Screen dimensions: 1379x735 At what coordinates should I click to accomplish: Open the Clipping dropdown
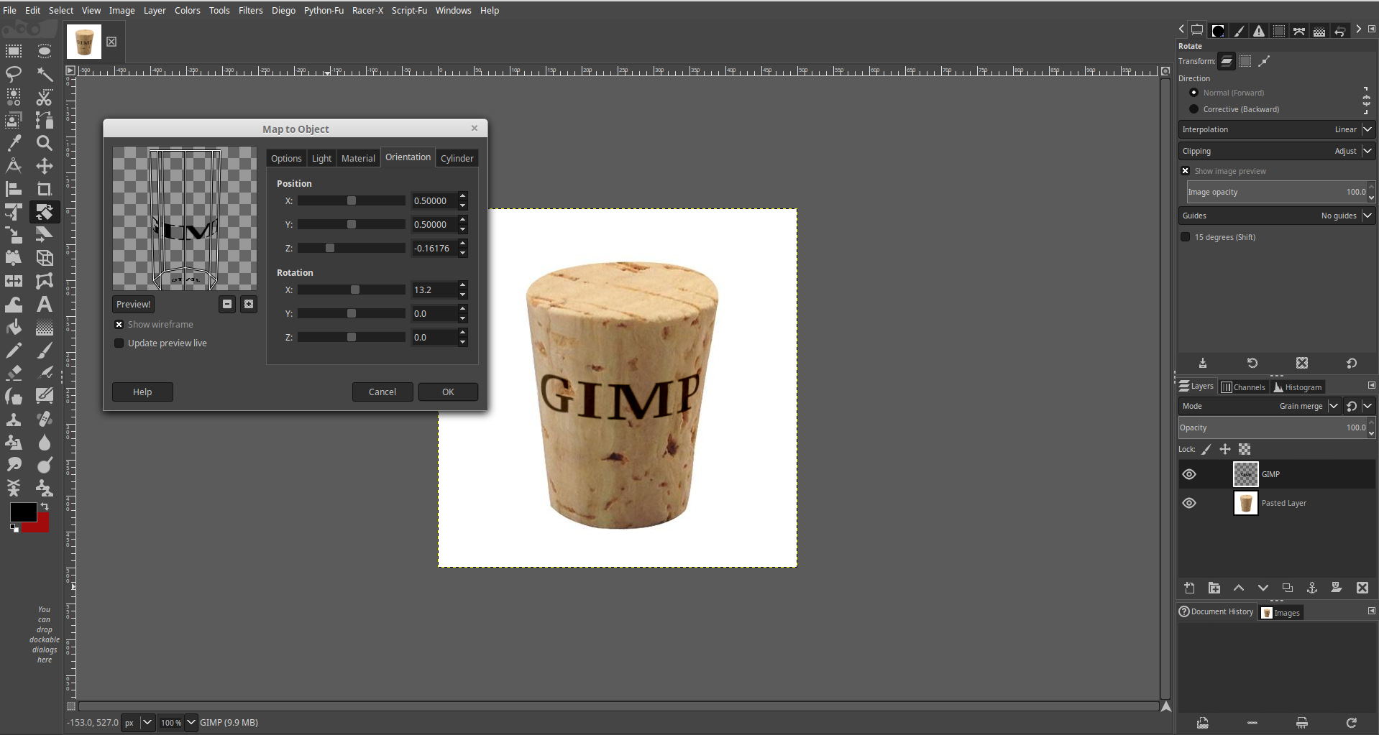click(1277, 151)
